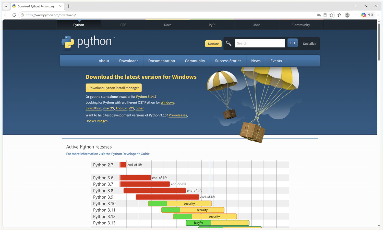383x230 pixels.
Task: Go back with the browser back arrow
Action: pos(6,15)
